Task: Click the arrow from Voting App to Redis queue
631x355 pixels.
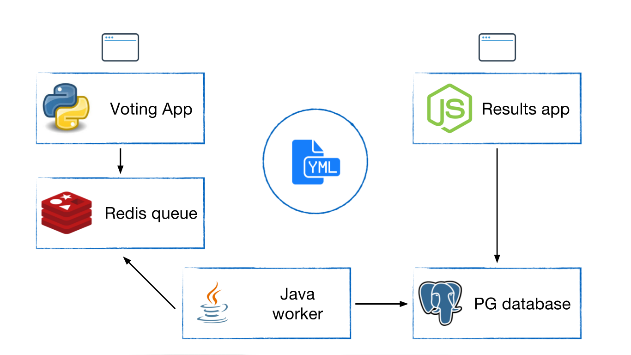Action: point(120,160)
